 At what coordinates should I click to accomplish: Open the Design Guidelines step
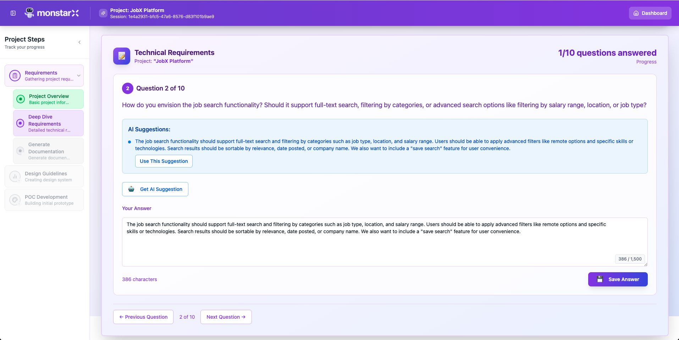tap(46, 176)
